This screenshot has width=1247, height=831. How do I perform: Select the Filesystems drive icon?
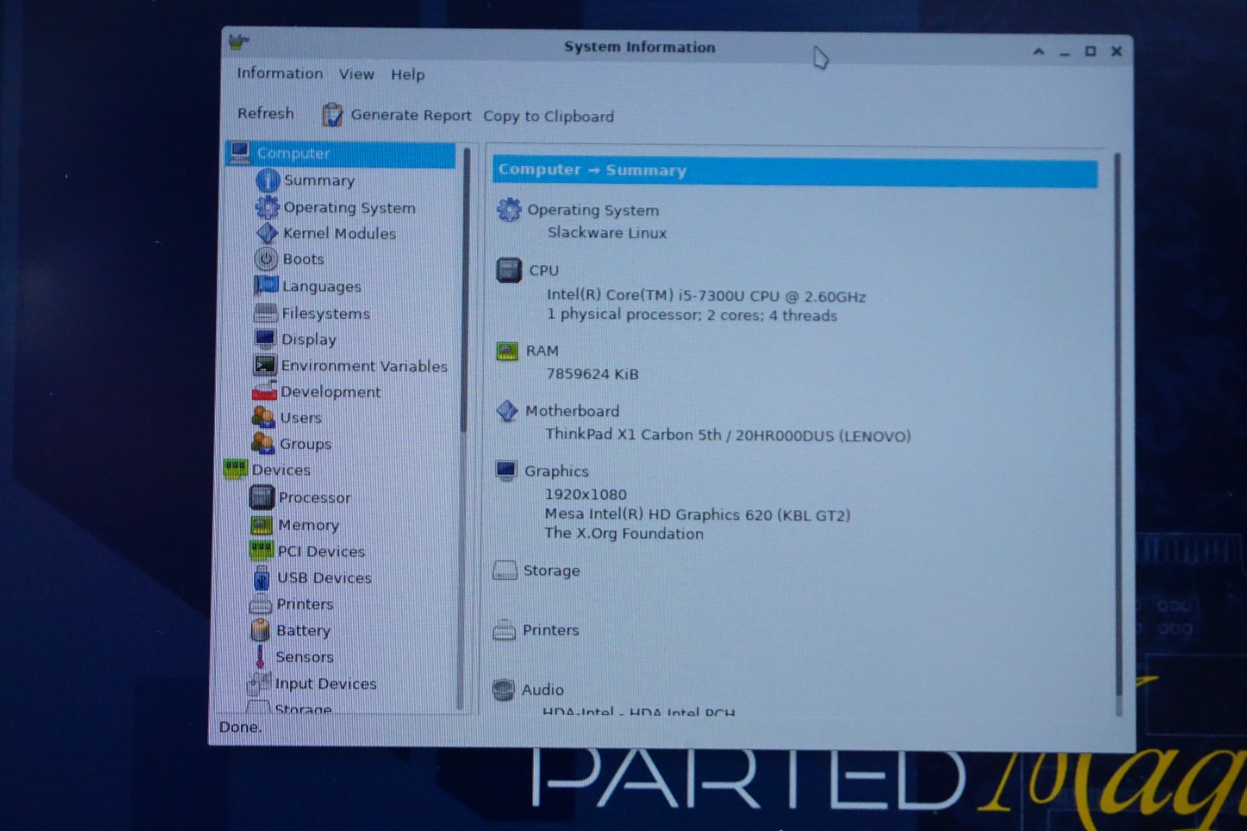point(265,313)
